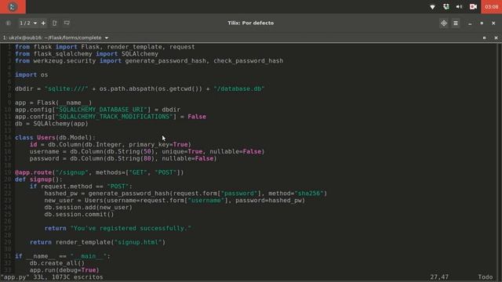Click 'Todo' in vim status line
This screenshot has width=502, height=282.
pos(486,277)
